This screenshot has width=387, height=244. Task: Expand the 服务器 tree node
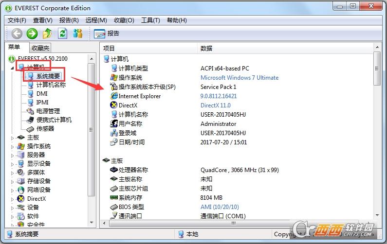click(12, 155)
